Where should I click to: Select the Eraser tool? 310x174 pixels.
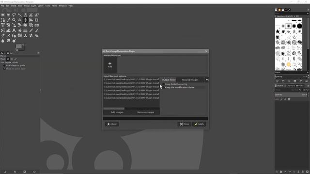[3, 35]
